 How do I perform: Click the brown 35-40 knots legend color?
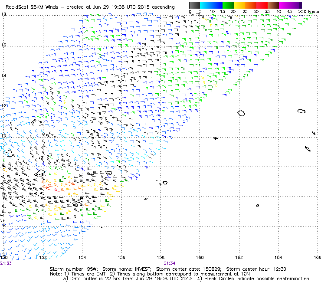(x=273, y=5)
